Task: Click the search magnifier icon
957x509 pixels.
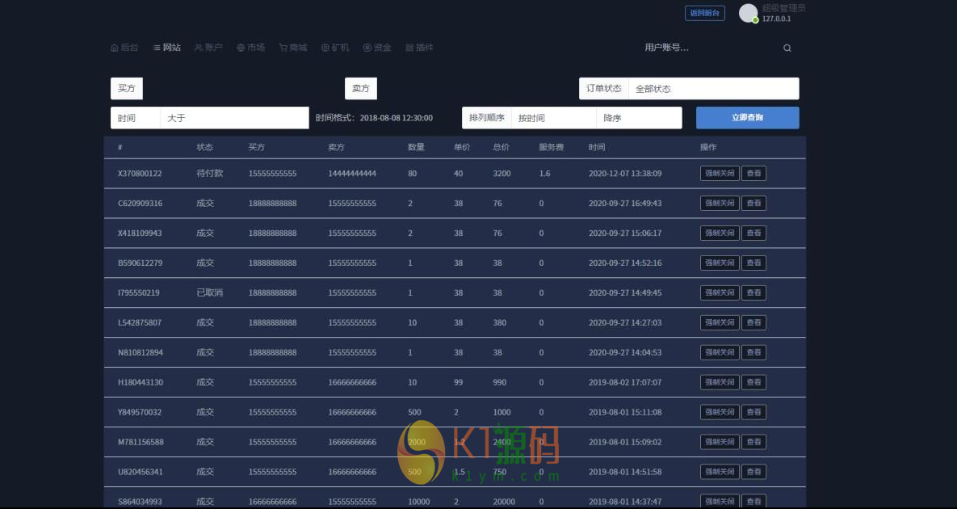Action: (x=787, y=48)
